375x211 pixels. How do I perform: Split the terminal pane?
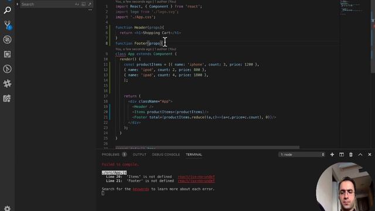click(x=341, y=155)
